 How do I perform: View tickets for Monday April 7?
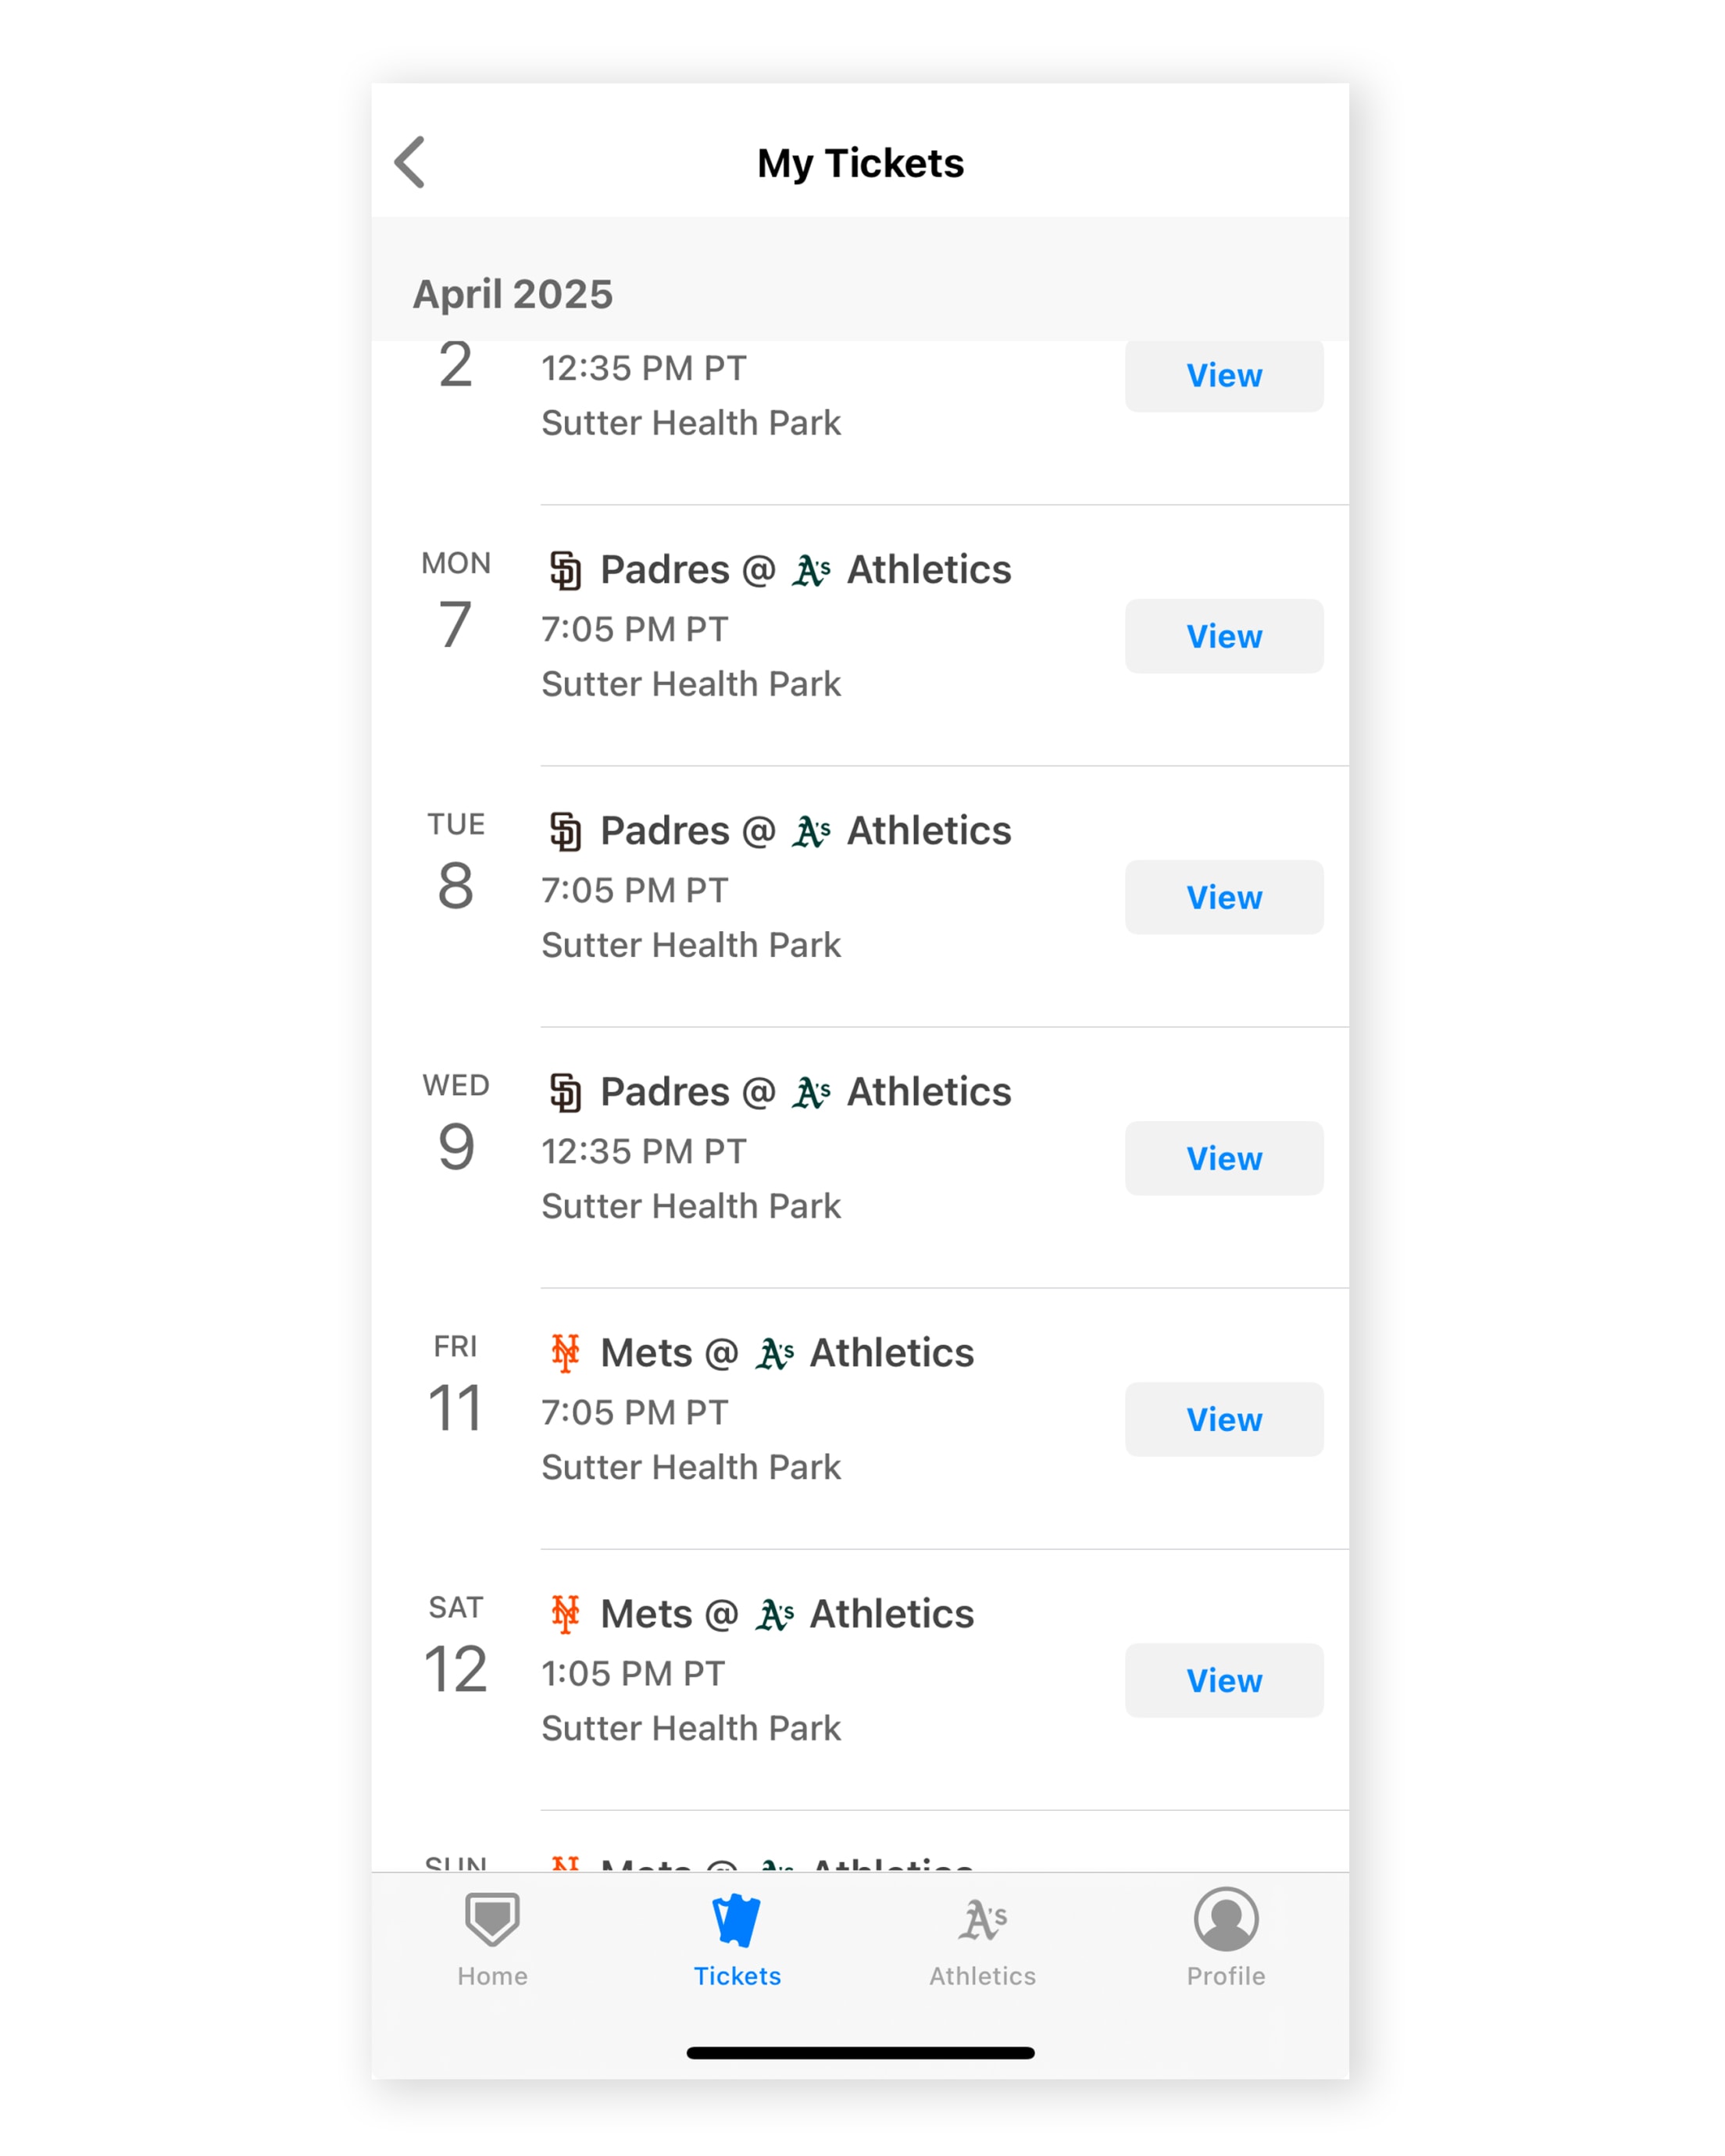point(1223,636)
